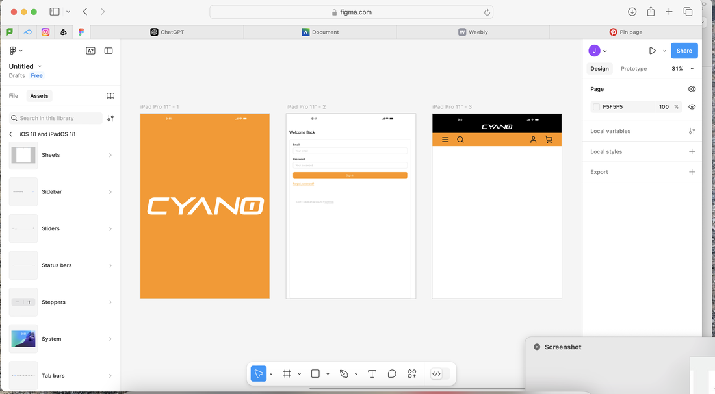
Task: Switch to the Design tab
Action: click(x=600, y=69)
